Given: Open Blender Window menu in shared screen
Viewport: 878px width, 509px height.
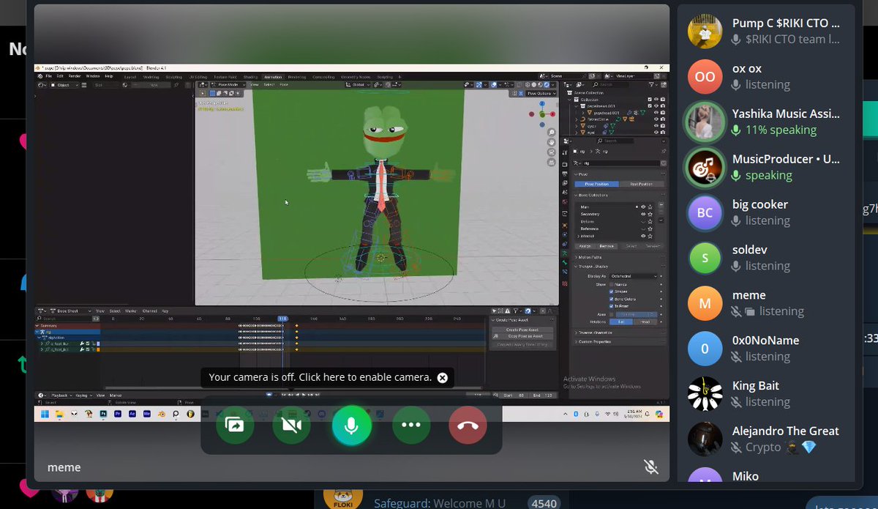Looking at the screenshot, I should (93, 76).
